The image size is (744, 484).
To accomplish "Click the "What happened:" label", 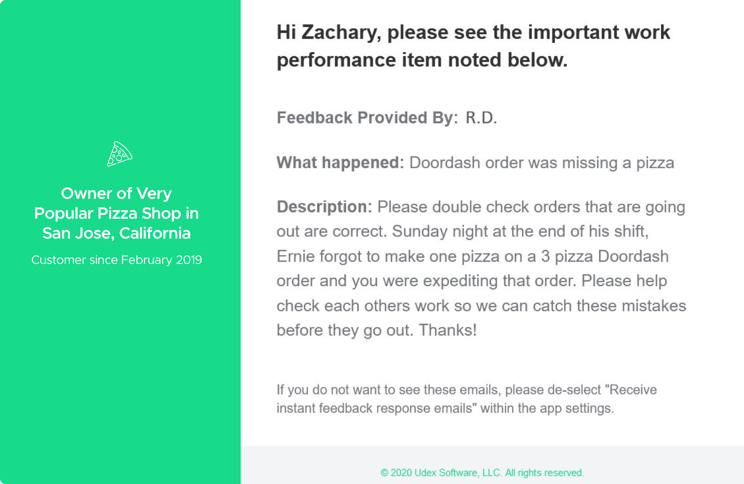I will [x=340, y=162].
